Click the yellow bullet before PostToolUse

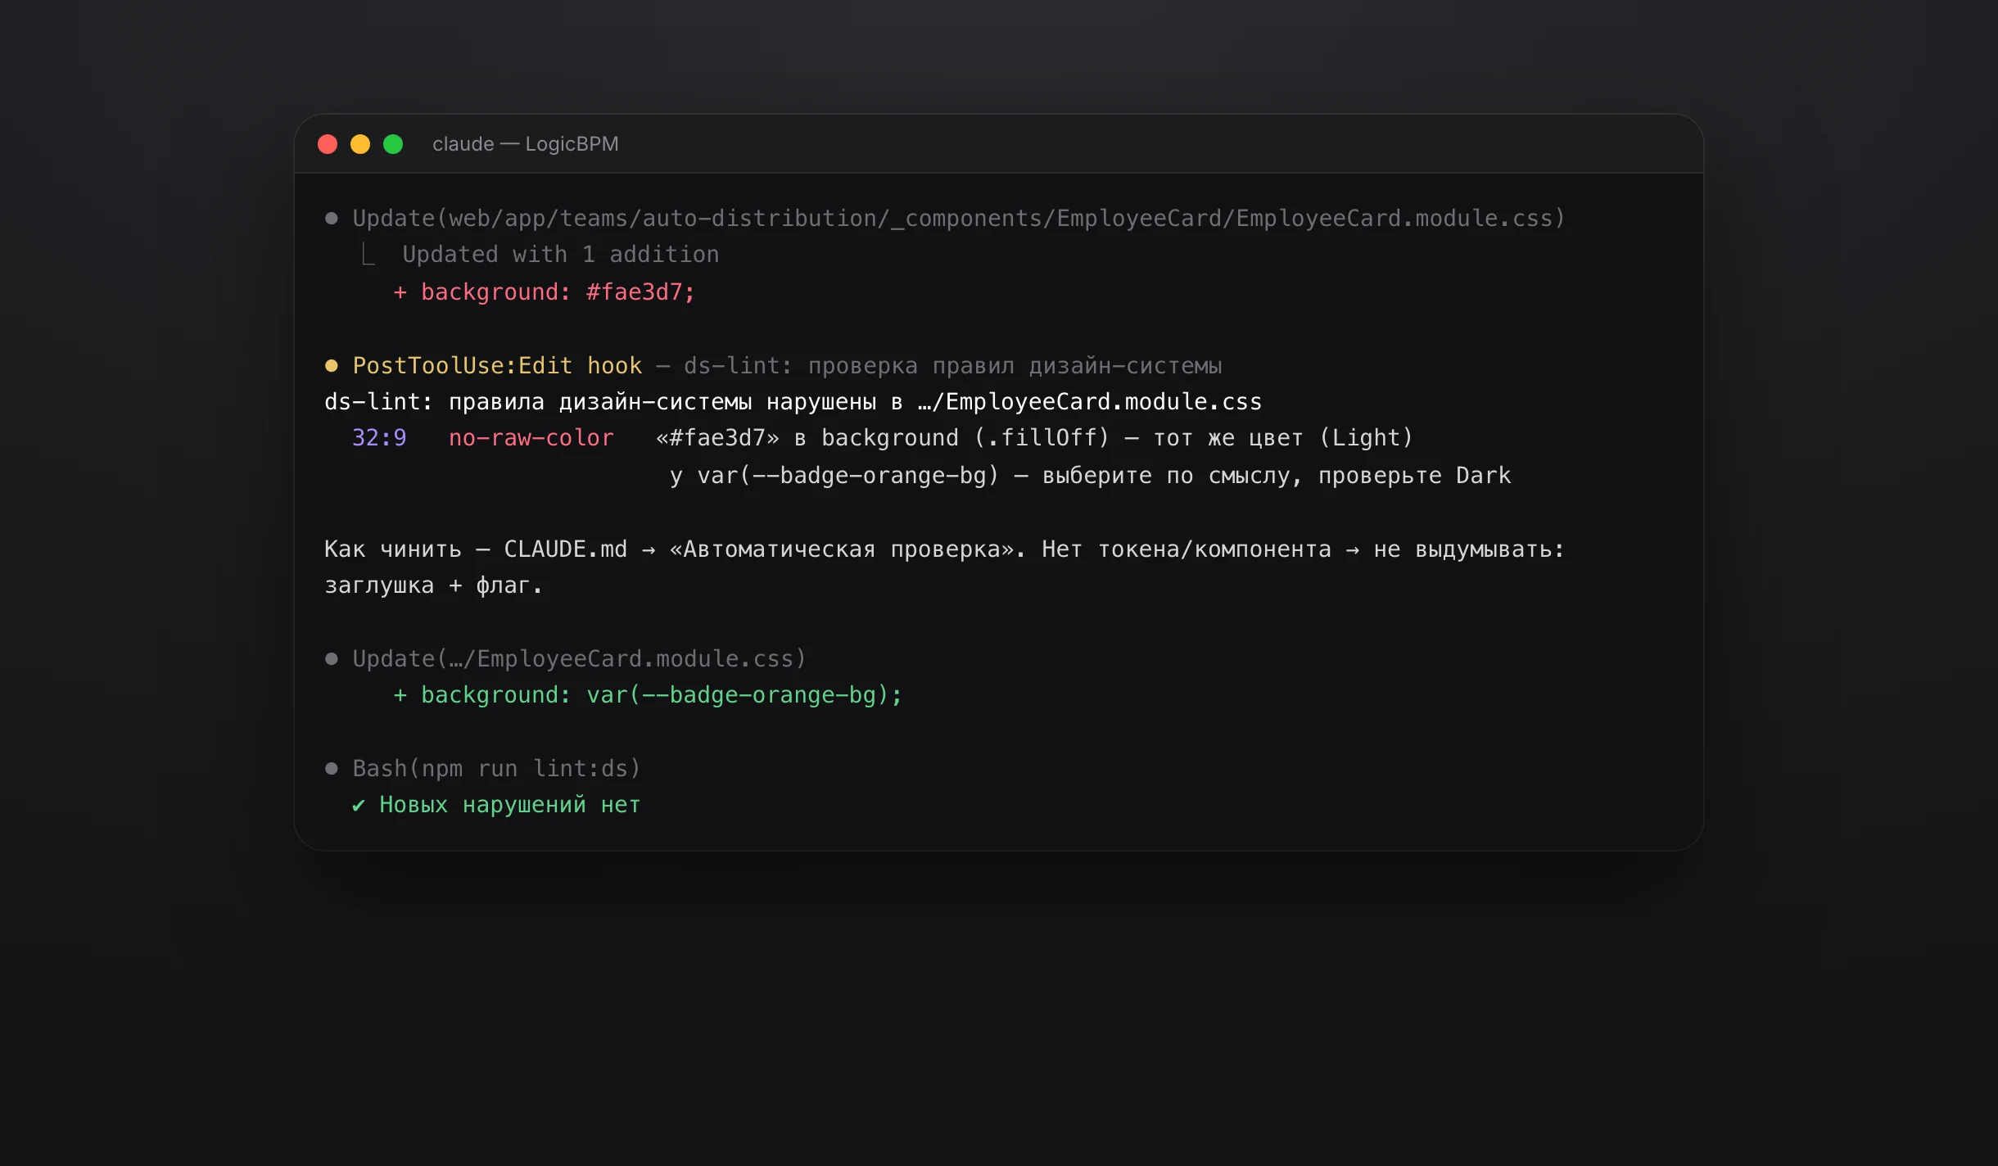(x=331, y=366)
